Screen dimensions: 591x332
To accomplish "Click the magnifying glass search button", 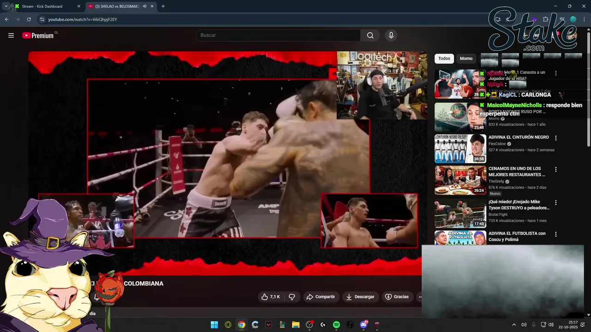I will pyautogui.click(x=370, y=36).
